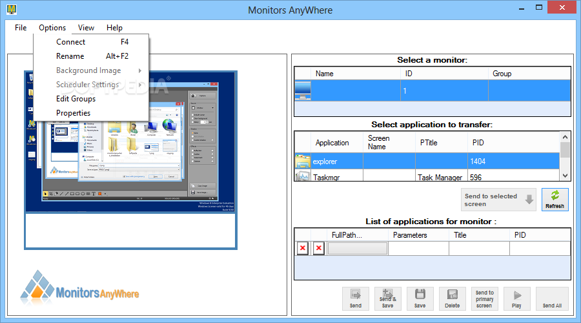Select the Taskmgr application row
This screenshot has height=323, width=581.
click(x=427, y=176)
